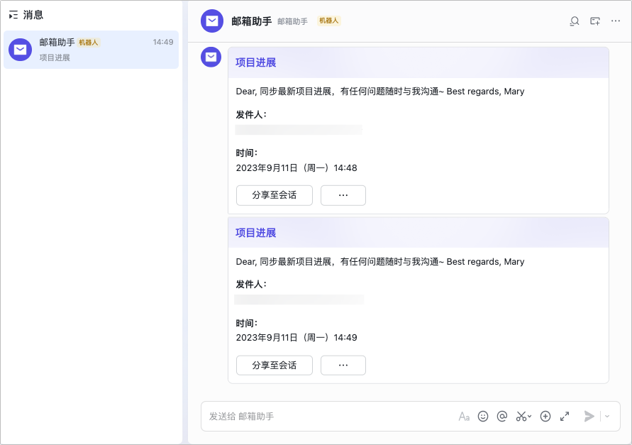Click the send message arrow
632x445 pixels.
(589, 417)
